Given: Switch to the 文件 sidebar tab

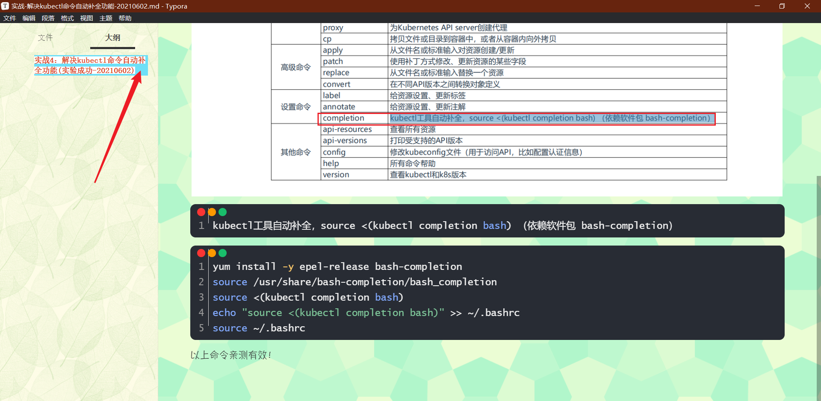Looking at the screenshot, I should click(45, 38).
